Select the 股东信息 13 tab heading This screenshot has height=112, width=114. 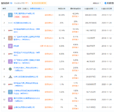click(x=7, y=3)
